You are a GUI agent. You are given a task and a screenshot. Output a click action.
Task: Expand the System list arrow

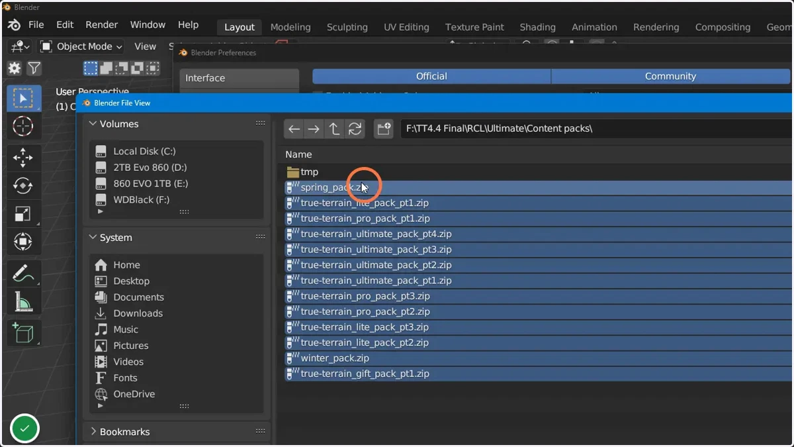101,406
